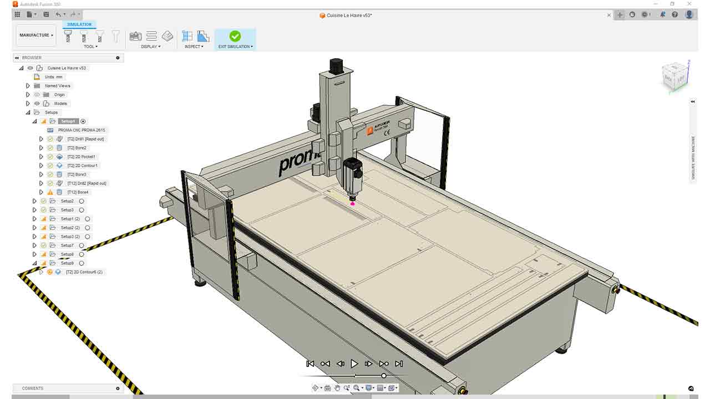This screenshot has height=399, width=710.
Task: Jump to the end of the simulation
Action: point(399,364)
